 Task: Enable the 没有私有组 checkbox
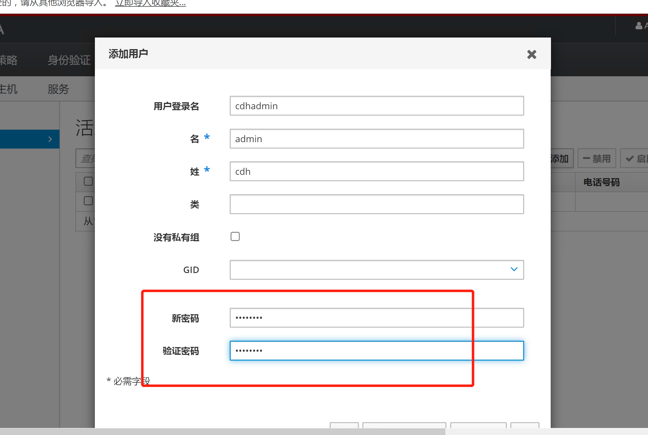click(235, 236)
